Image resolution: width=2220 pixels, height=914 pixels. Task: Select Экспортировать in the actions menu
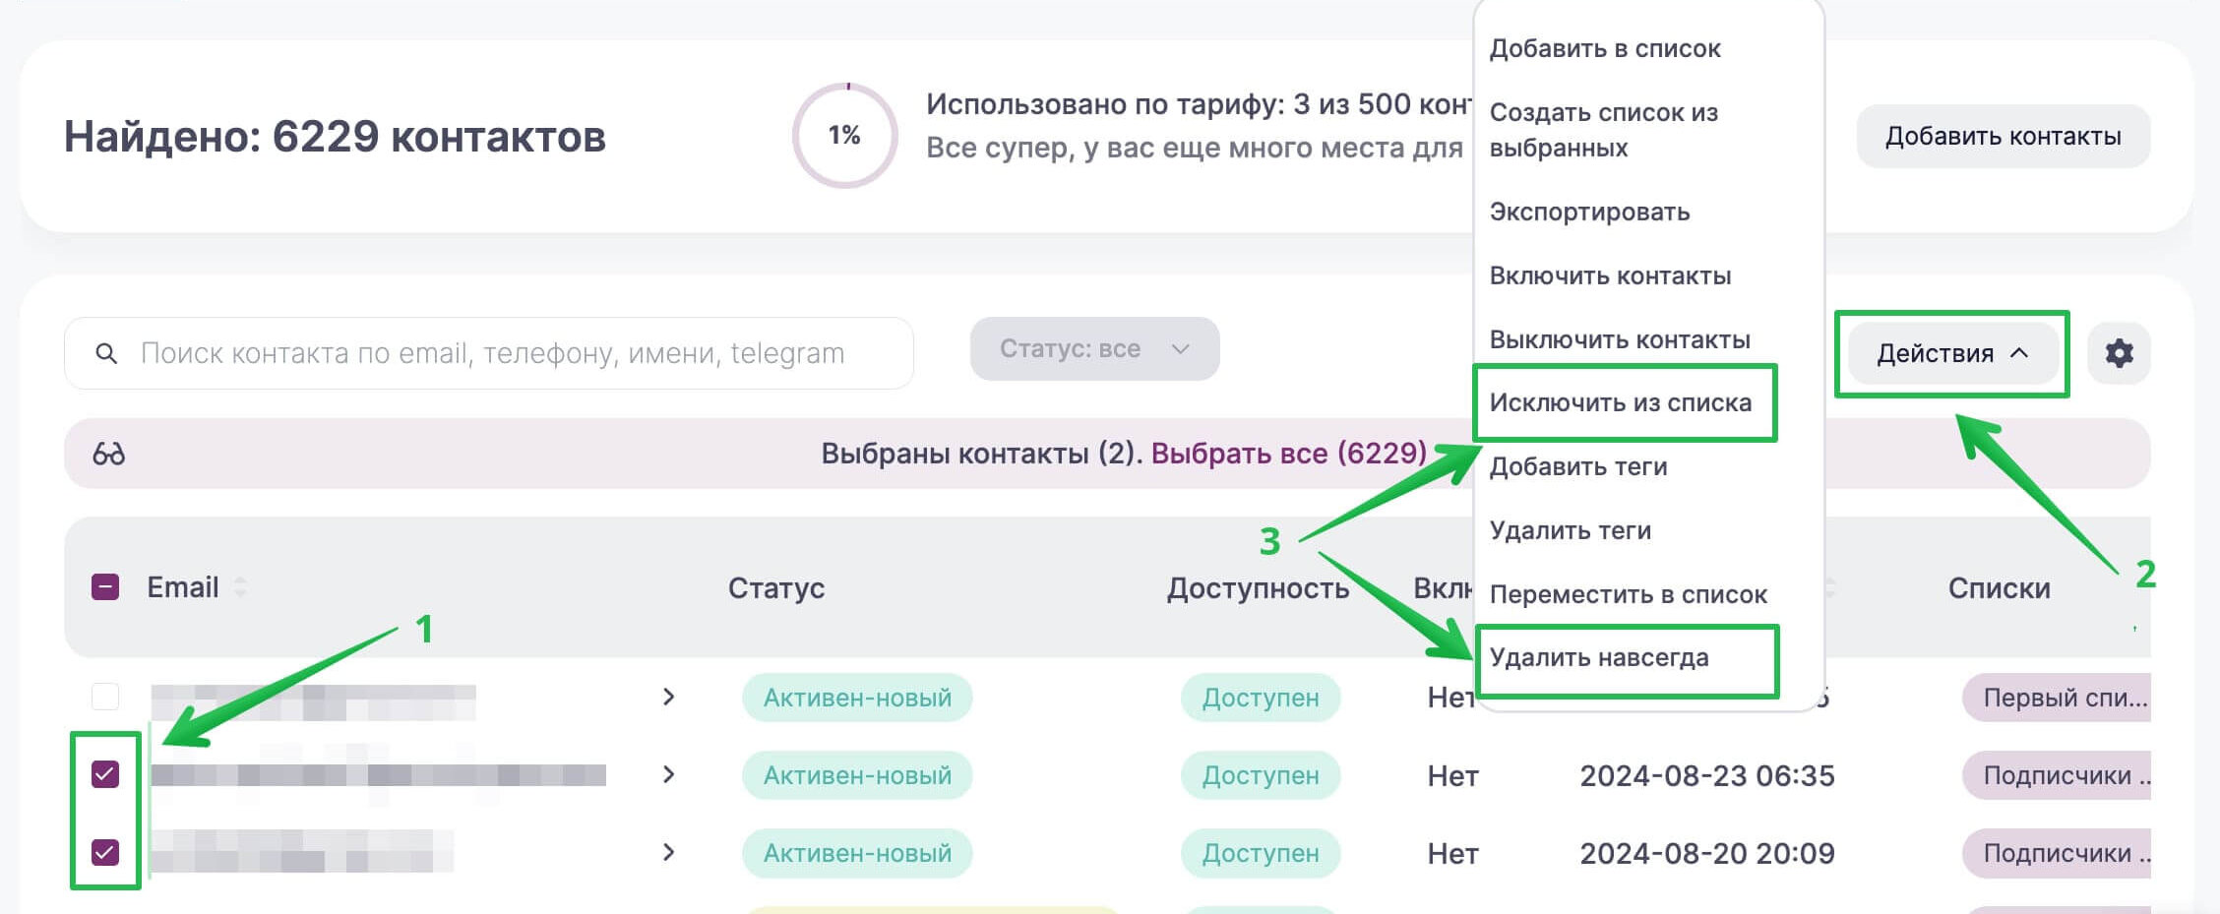tap(1589, 212)
